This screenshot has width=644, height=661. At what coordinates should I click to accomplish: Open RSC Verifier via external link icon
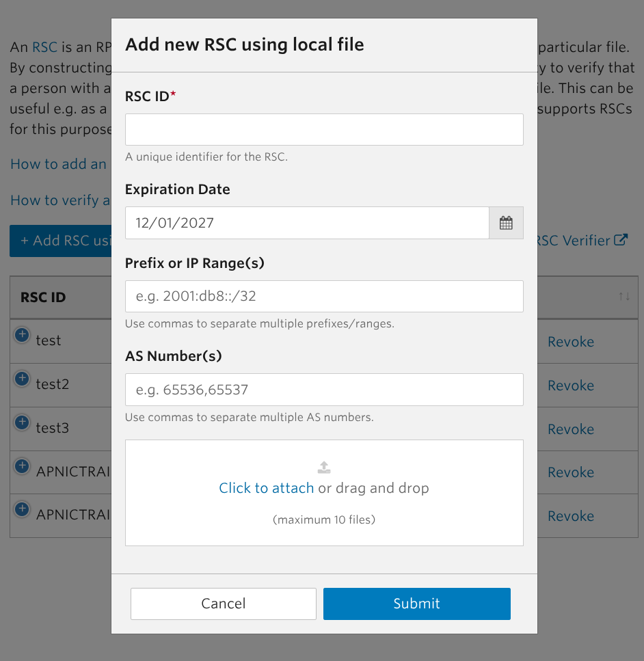coord(621,240)
